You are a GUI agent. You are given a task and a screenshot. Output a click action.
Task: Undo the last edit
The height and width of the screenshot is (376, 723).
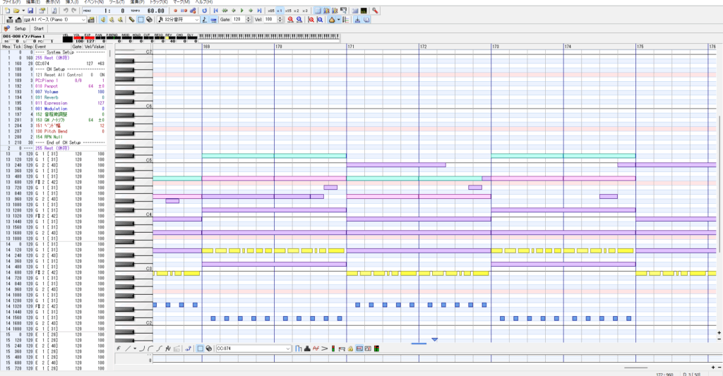click(x=66, y=11)
